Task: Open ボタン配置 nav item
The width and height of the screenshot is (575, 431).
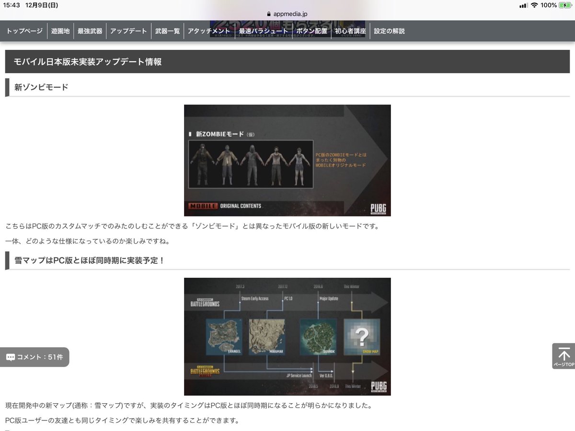Action: click(312, 31)
